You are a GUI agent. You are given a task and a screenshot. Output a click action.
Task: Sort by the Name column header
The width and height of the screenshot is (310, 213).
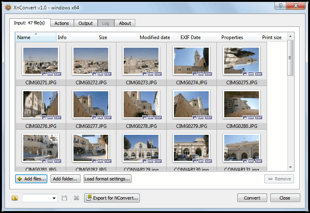point(36,37)
